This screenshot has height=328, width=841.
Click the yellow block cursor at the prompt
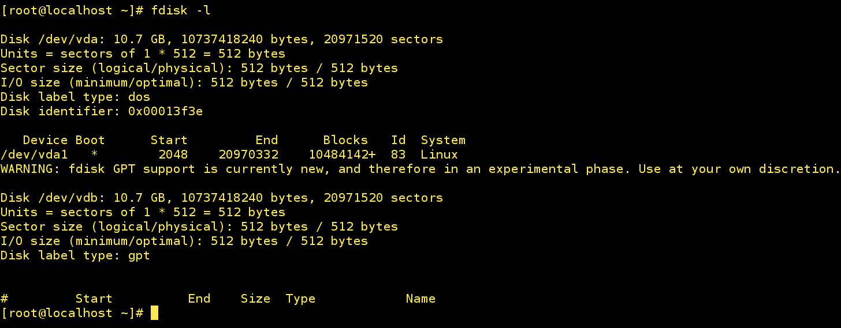(154, 313)
